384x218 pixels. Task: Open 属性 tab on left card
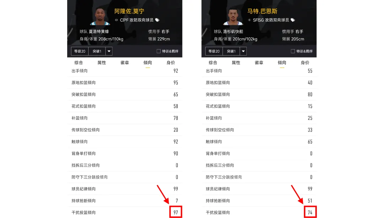pos(102,63)
